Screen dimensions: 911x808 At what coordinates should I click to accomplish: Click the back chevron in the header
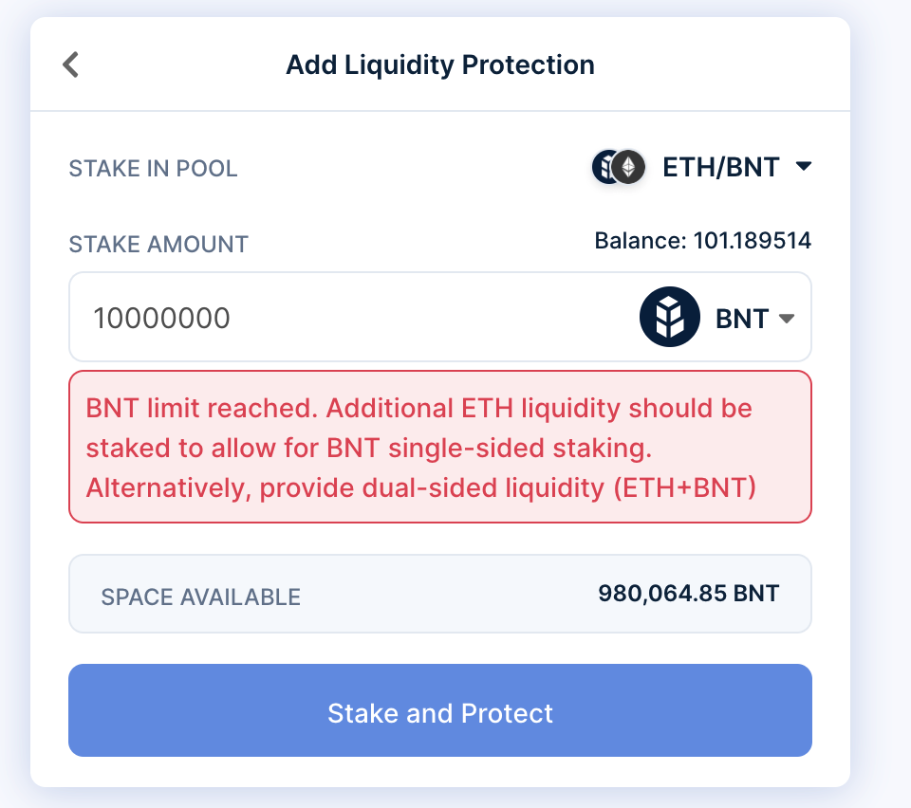[68, 64]
